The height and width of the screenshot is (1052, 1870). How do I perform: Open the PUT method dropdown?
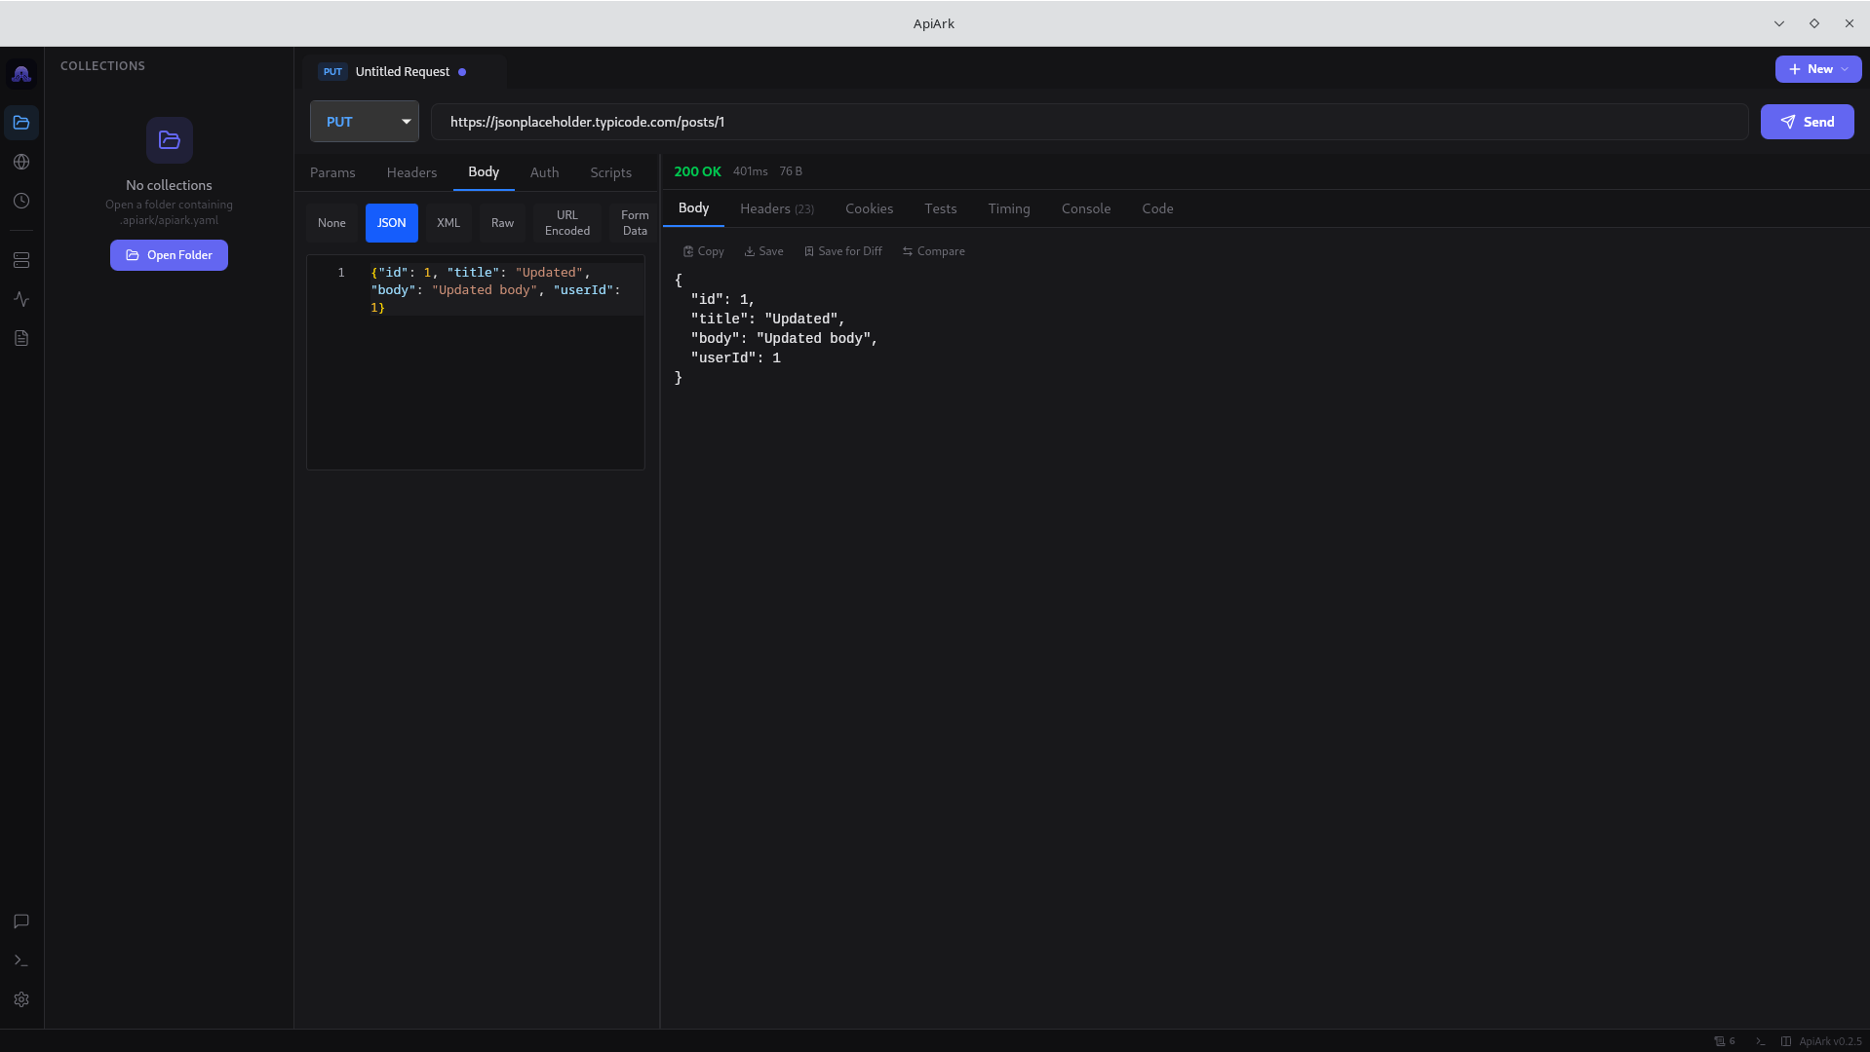[364, 121]
